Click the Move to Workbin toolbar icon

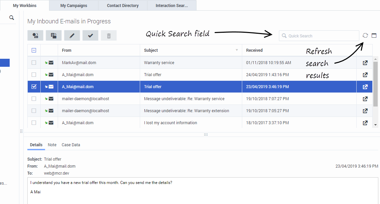[x=54, y=36]
